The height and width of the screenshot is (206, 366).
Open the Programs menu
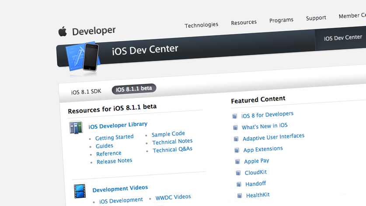[281, 20]
